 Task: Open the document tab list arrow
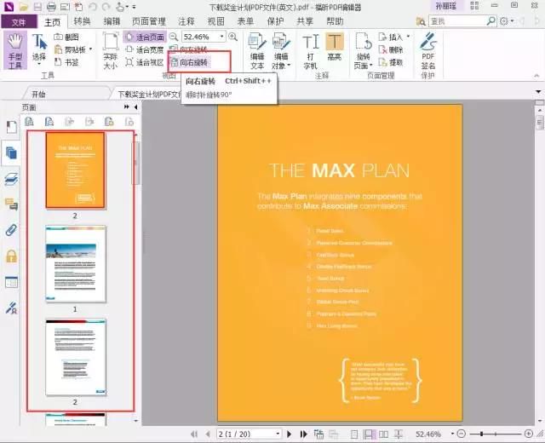pyautogui.click(x=538, y=92)
